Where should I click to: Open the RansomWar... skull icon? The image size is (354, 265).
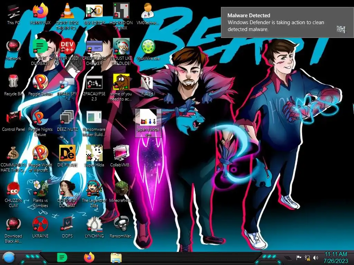121,224
